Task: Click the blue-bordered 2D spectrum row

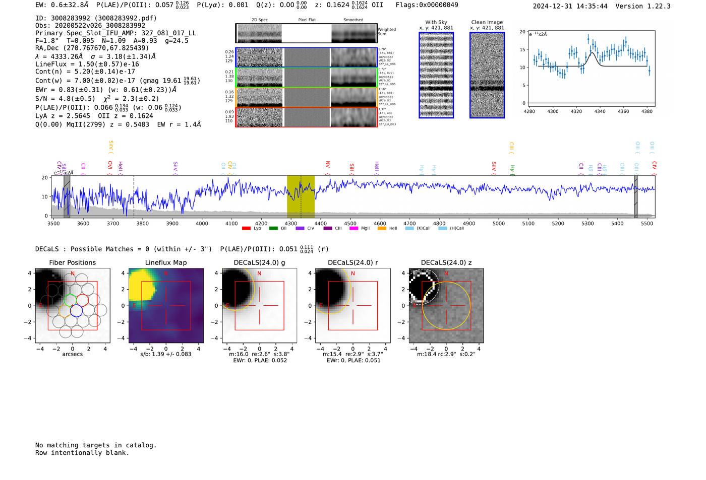Action: 307,57
